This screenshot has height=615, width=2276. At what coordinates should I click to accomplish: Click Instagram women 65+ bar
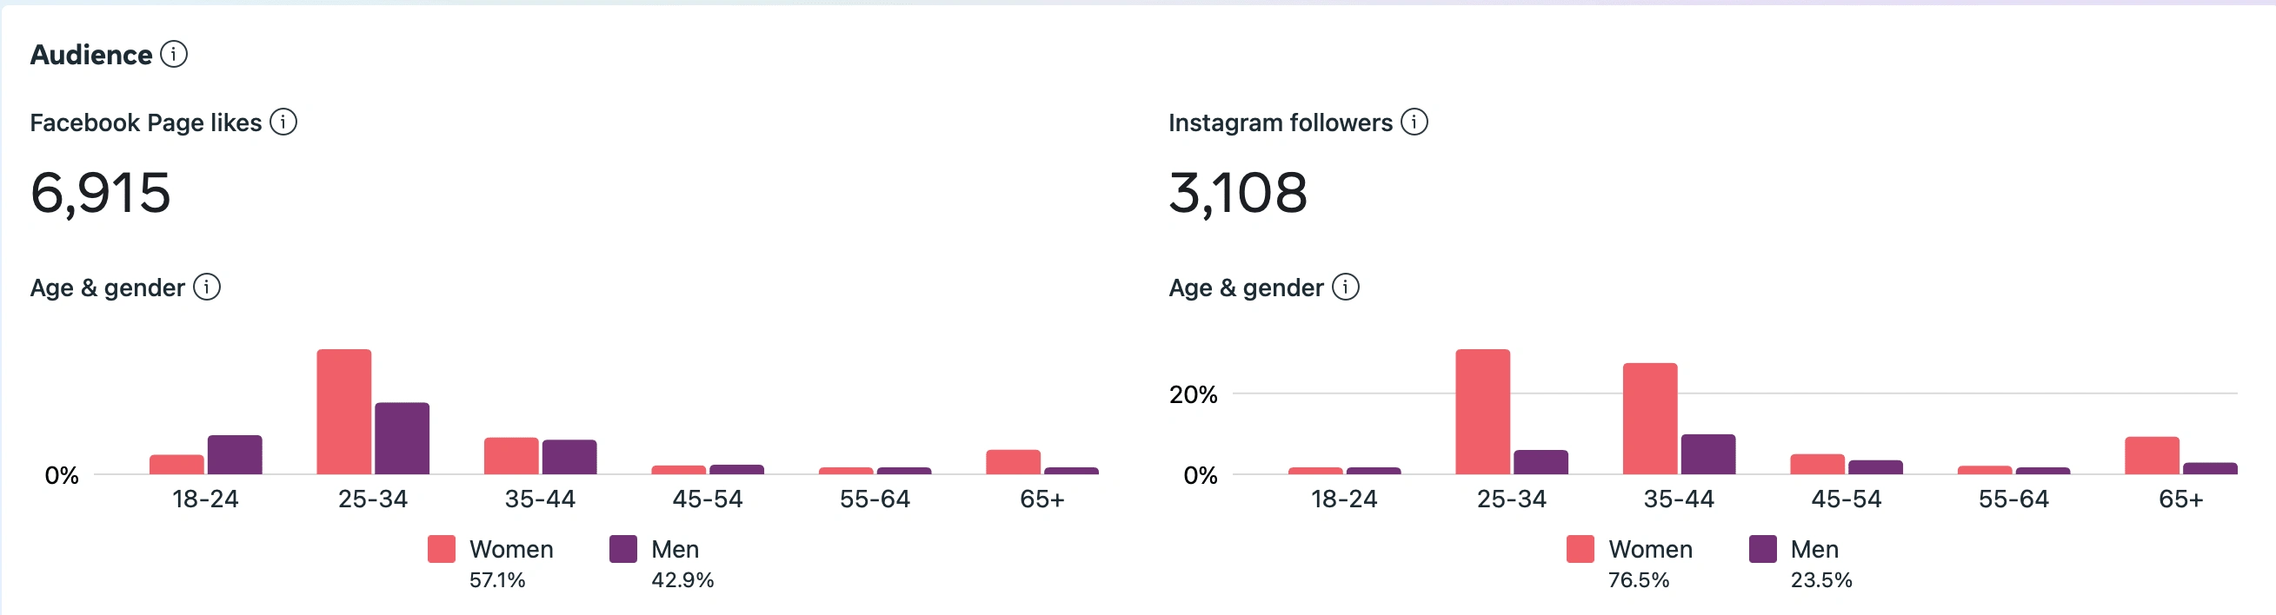tap(2152, 455)
